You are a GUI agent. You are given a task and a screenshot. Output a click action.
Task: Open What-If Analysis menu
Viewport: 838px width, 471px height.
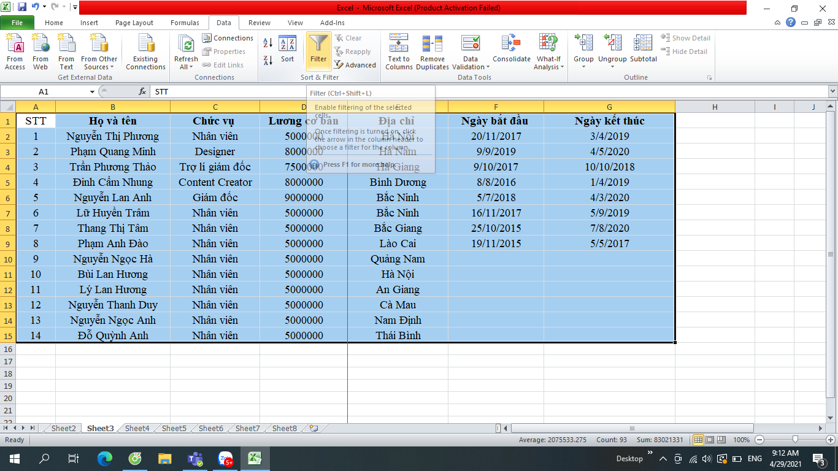pyautogui.click(x=548, y=52)
